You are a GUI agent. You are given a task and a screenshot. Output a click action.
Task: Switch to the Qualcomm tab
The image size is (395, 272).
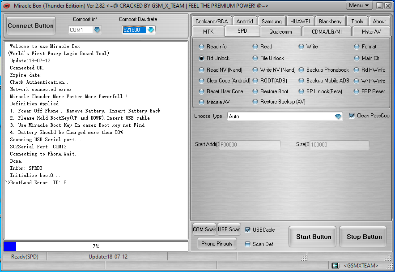pyautogui.click(x=280, y=32)
